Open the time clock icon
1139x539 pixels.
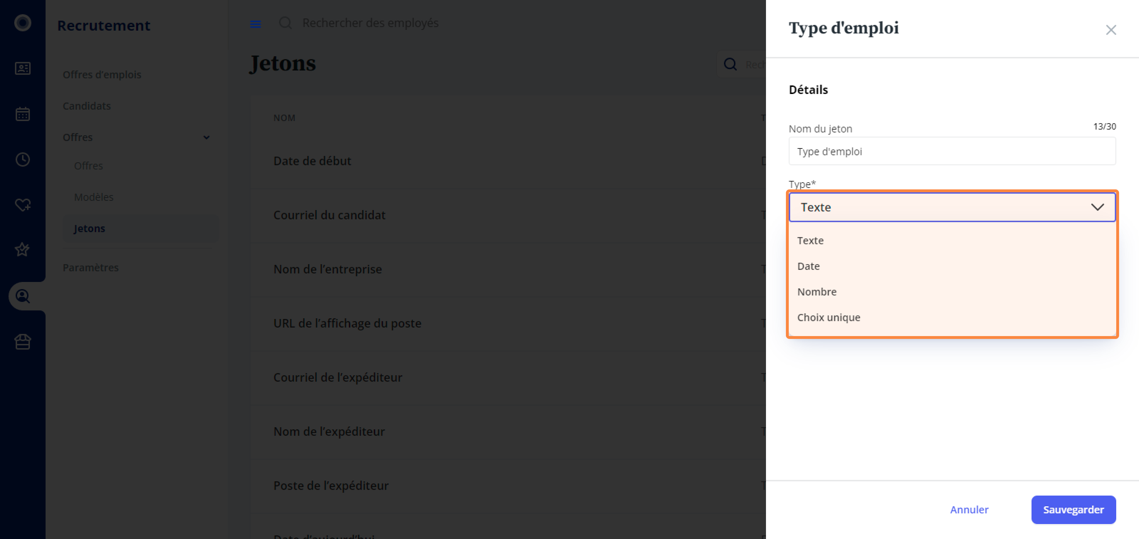pyautogui.click(x=22, y=159)
